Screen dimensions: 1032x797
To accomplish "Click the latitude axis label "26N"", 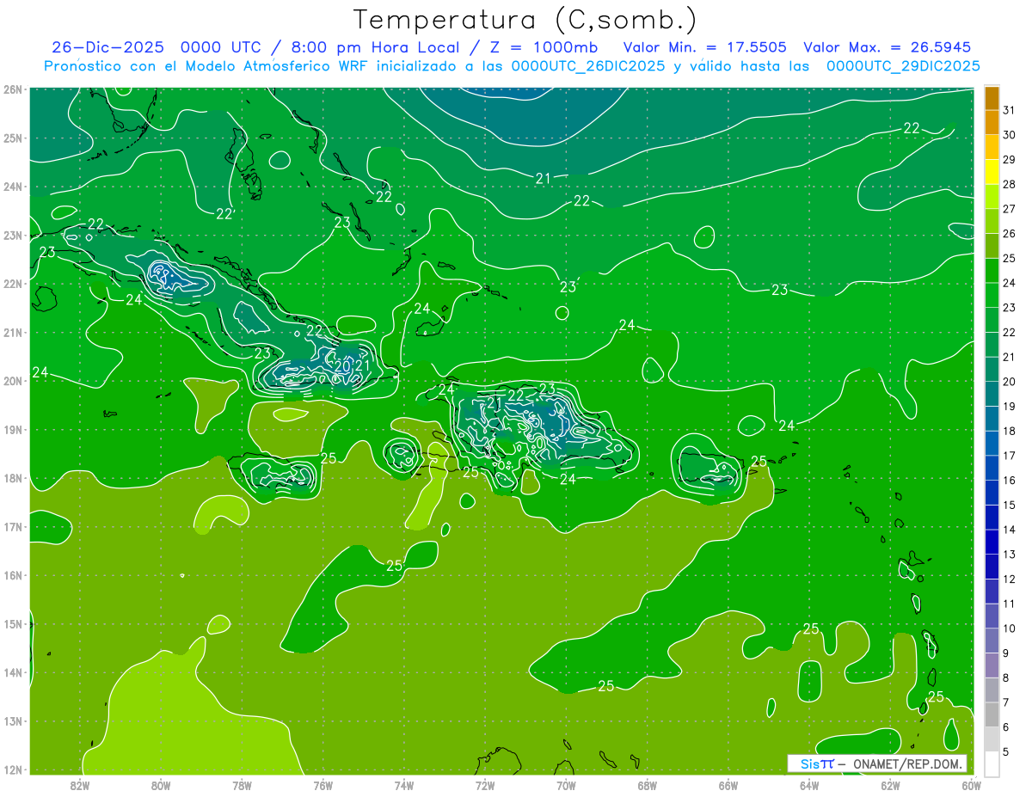I will click(x=12, y=89).
